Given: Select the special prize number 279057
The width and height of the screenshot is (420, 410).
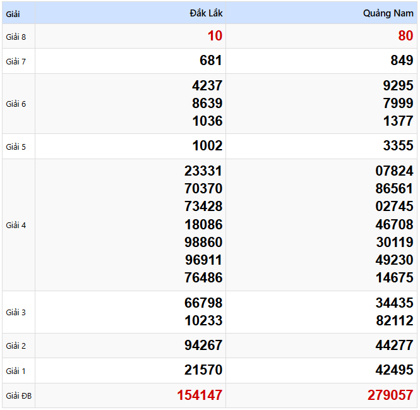Looking at the screenshot, I should (x=390, y=395).
